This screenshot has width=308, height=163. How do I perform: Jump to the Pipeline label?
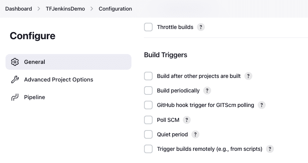tap(35, 97)
